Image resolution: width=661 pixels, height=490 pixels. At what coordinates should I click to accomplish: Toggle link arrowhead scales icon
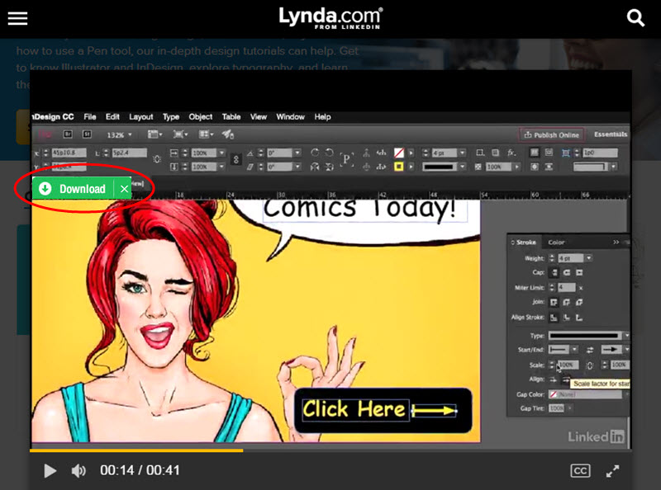590,365
